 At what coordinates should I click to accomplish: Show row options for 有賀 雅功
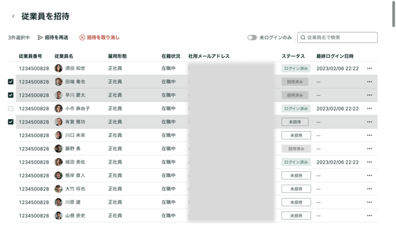coord(369,122)
